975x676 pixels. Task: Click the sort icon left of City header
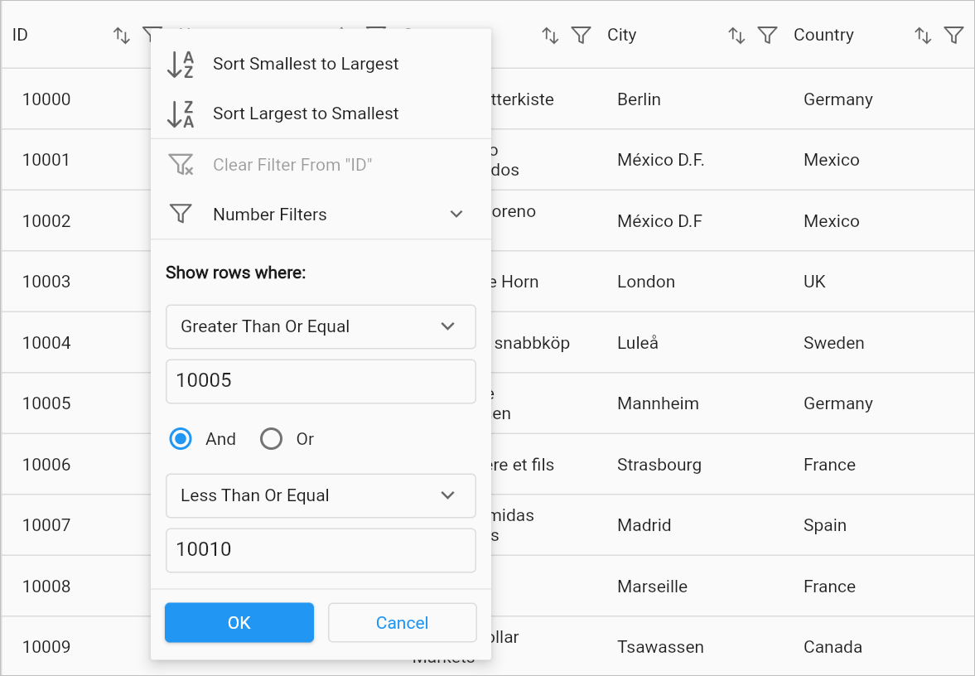tap(550, 36)
